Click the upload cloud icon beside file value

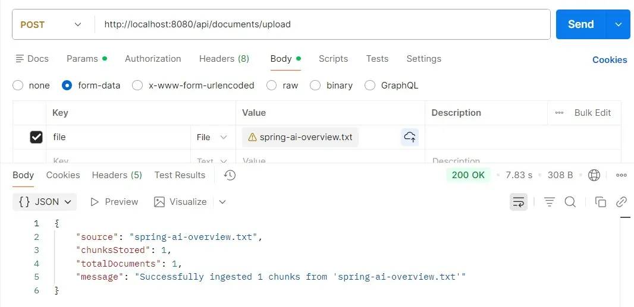[410, 137]
